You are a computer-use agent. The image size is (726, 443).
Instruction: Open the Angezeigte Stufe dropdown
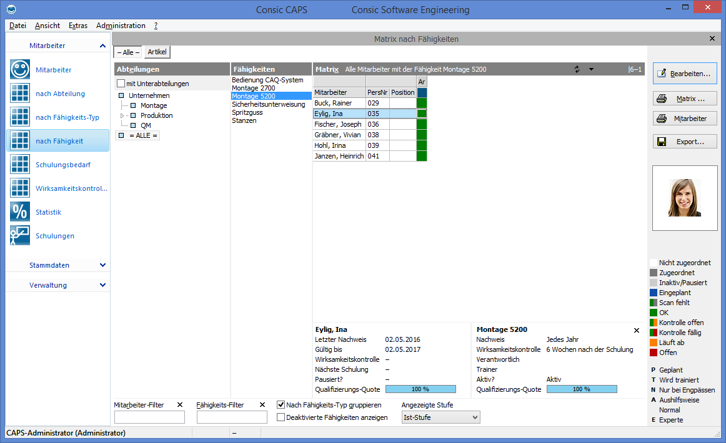click(x=440, y=417)
